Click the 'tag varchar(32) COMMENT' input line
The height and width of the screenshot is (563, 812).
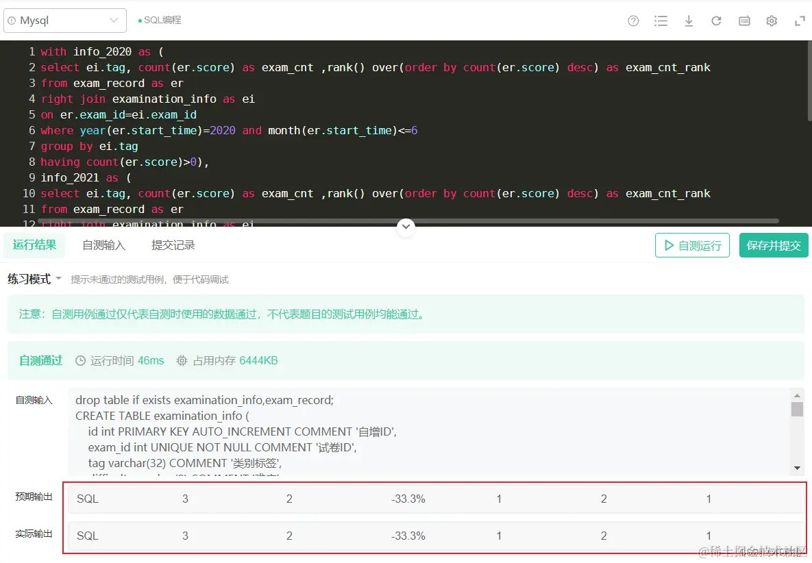pos(185,463)
